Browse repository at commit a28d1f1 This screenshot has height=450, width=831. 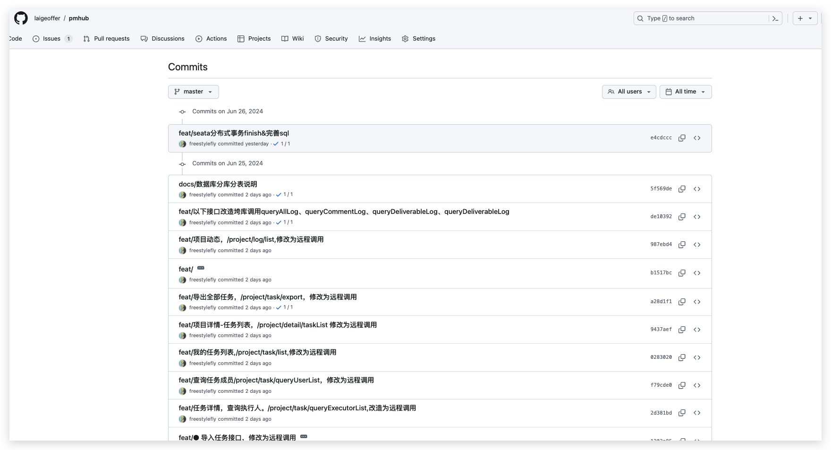point(697,302)
